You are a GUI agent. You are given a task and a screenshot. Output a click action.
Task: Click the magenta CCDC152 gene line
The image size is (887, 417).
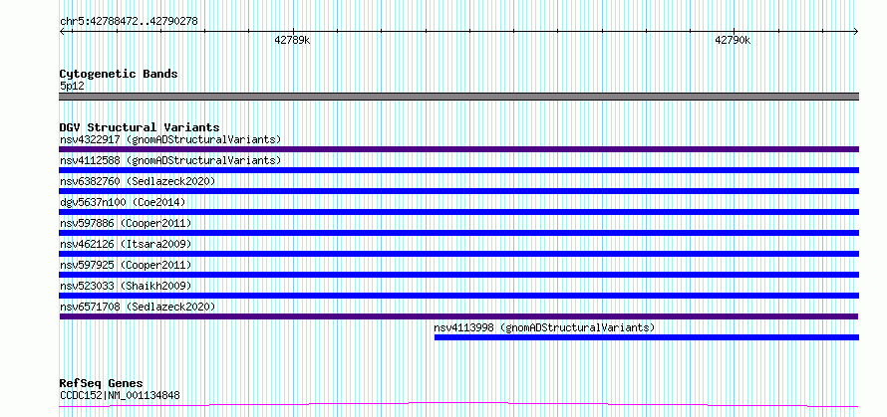(458, 405)
